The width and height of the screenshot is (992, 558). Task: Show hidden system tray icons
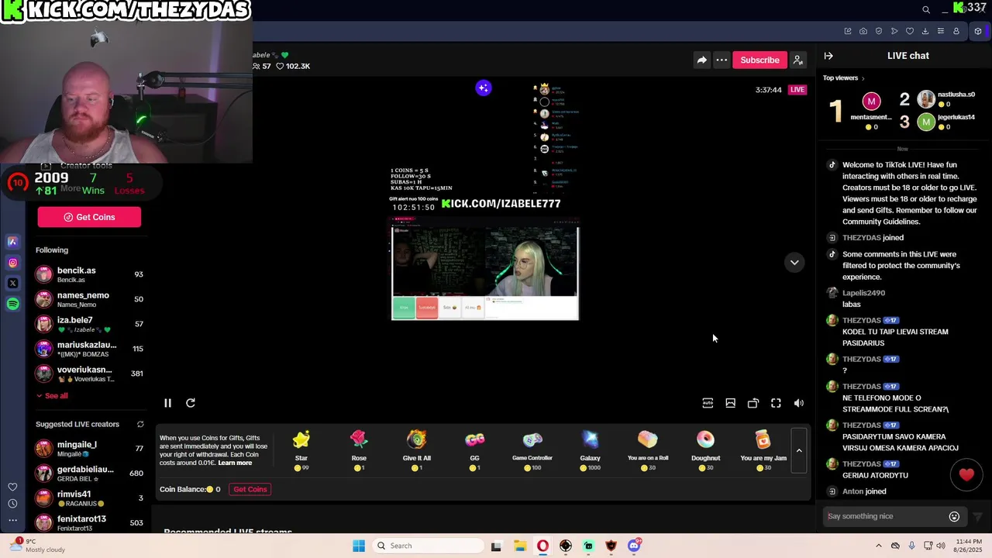[x=878, y=546]
